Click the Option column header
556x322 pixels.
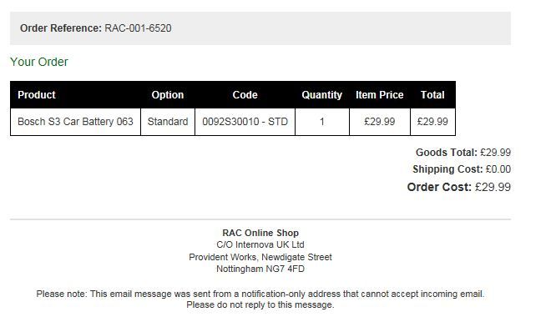click(167, 95)
